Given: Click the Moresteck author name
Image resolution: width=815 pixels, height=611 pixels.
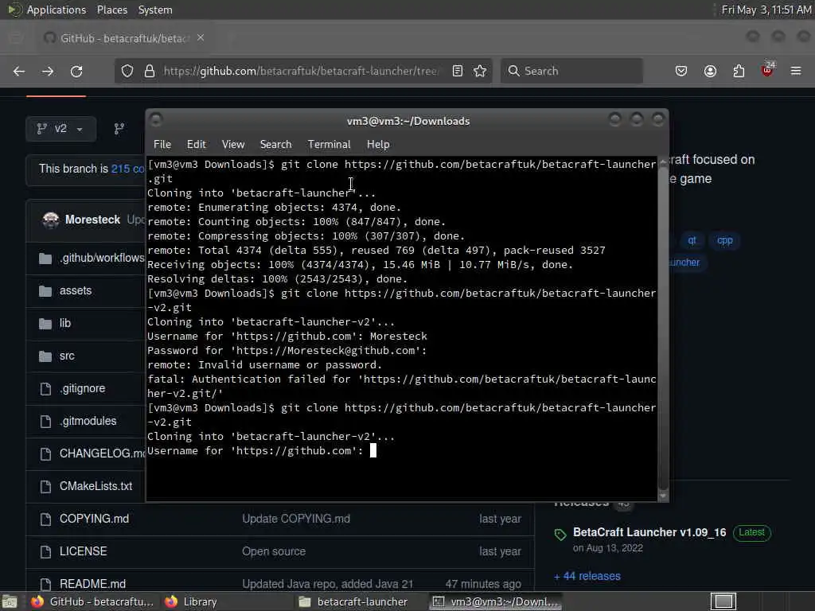Looking at the screenshot, I should 92,220.
